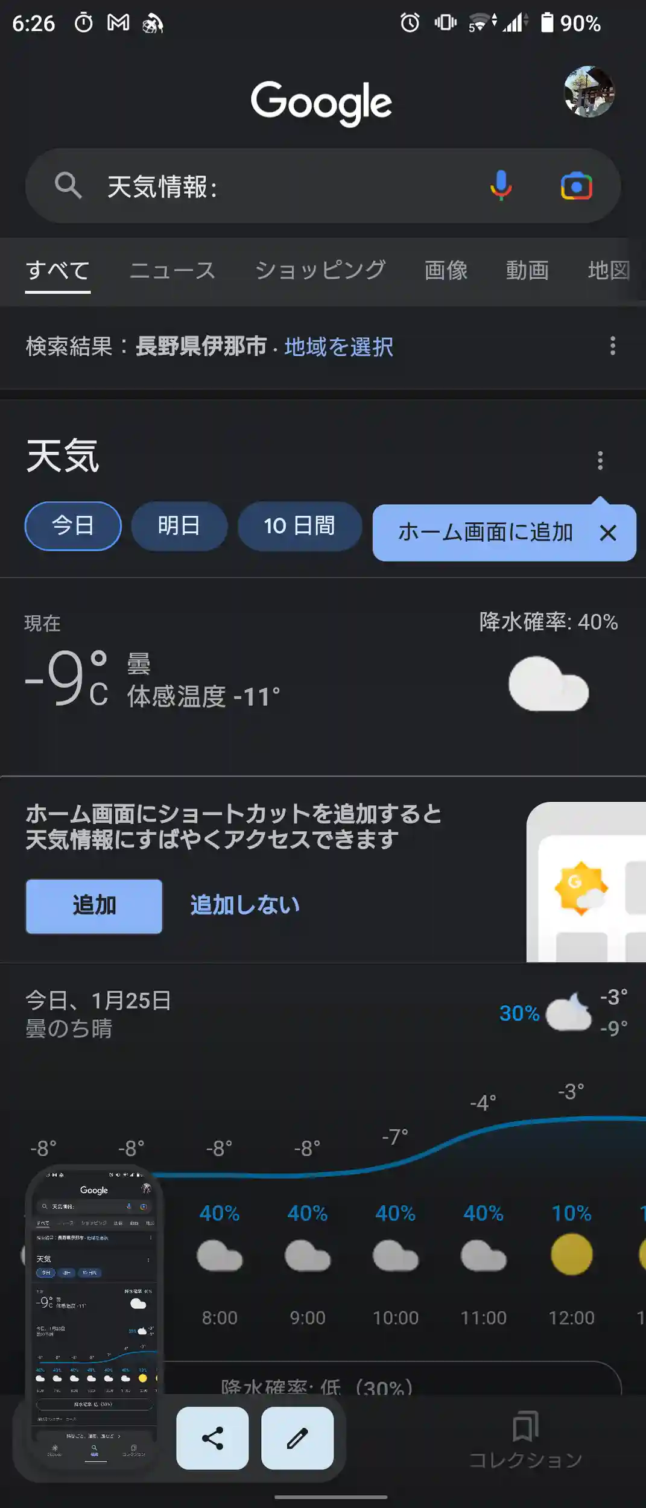This screenshot has height=1508, width=646.
Task: Decline with the 追加しない link
Action: tap(245, 905)
